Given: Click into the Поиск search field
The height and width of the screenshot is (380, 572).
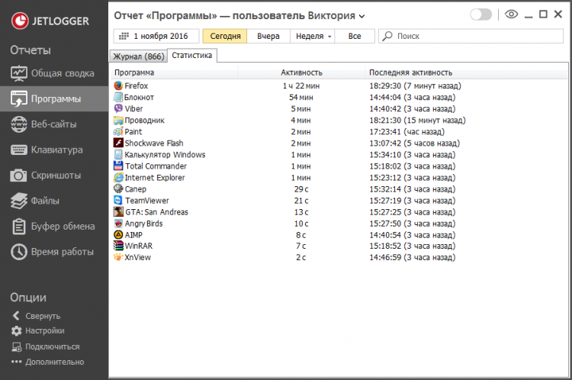Looking at the screenshot, I should click(x=471, y=36).
